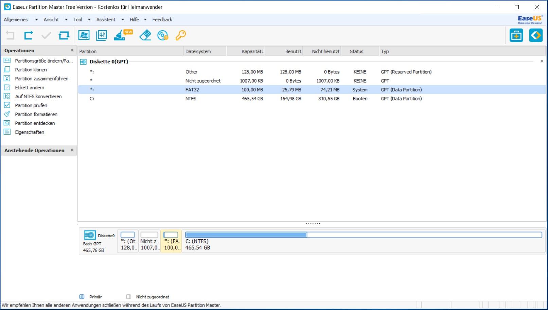Viewport: 548px width, 310px height.
Task: Select the 'Other' file system cell
Action: [x=191, y=72]
